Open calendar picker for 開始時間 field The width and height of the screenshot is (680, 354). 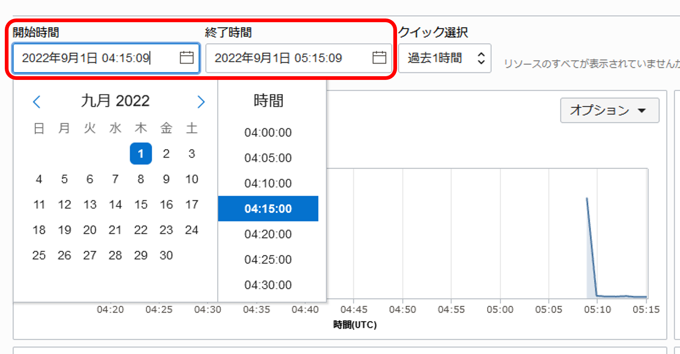coord(187,58)
